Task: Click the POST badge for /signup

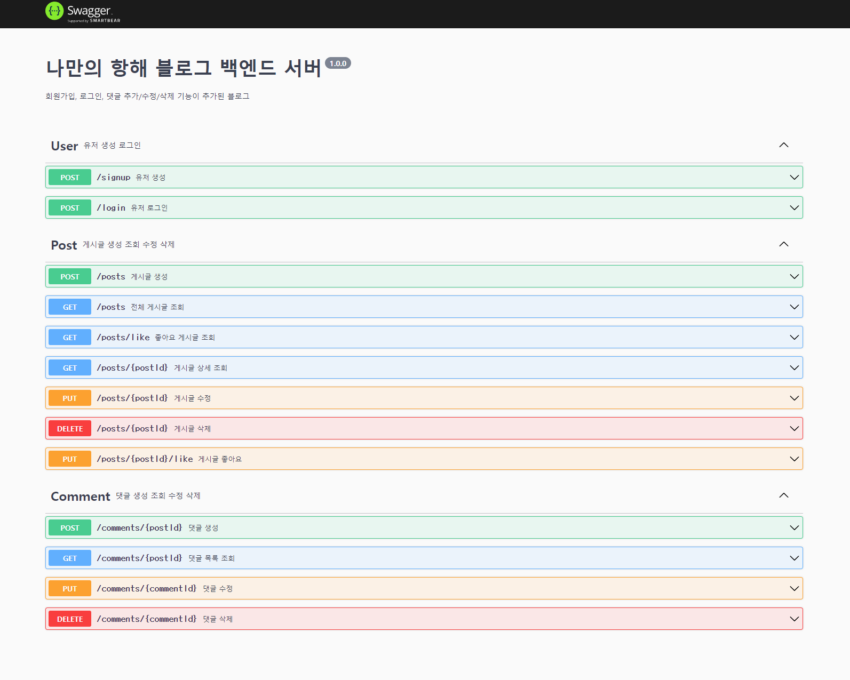Action: (70, 177)
